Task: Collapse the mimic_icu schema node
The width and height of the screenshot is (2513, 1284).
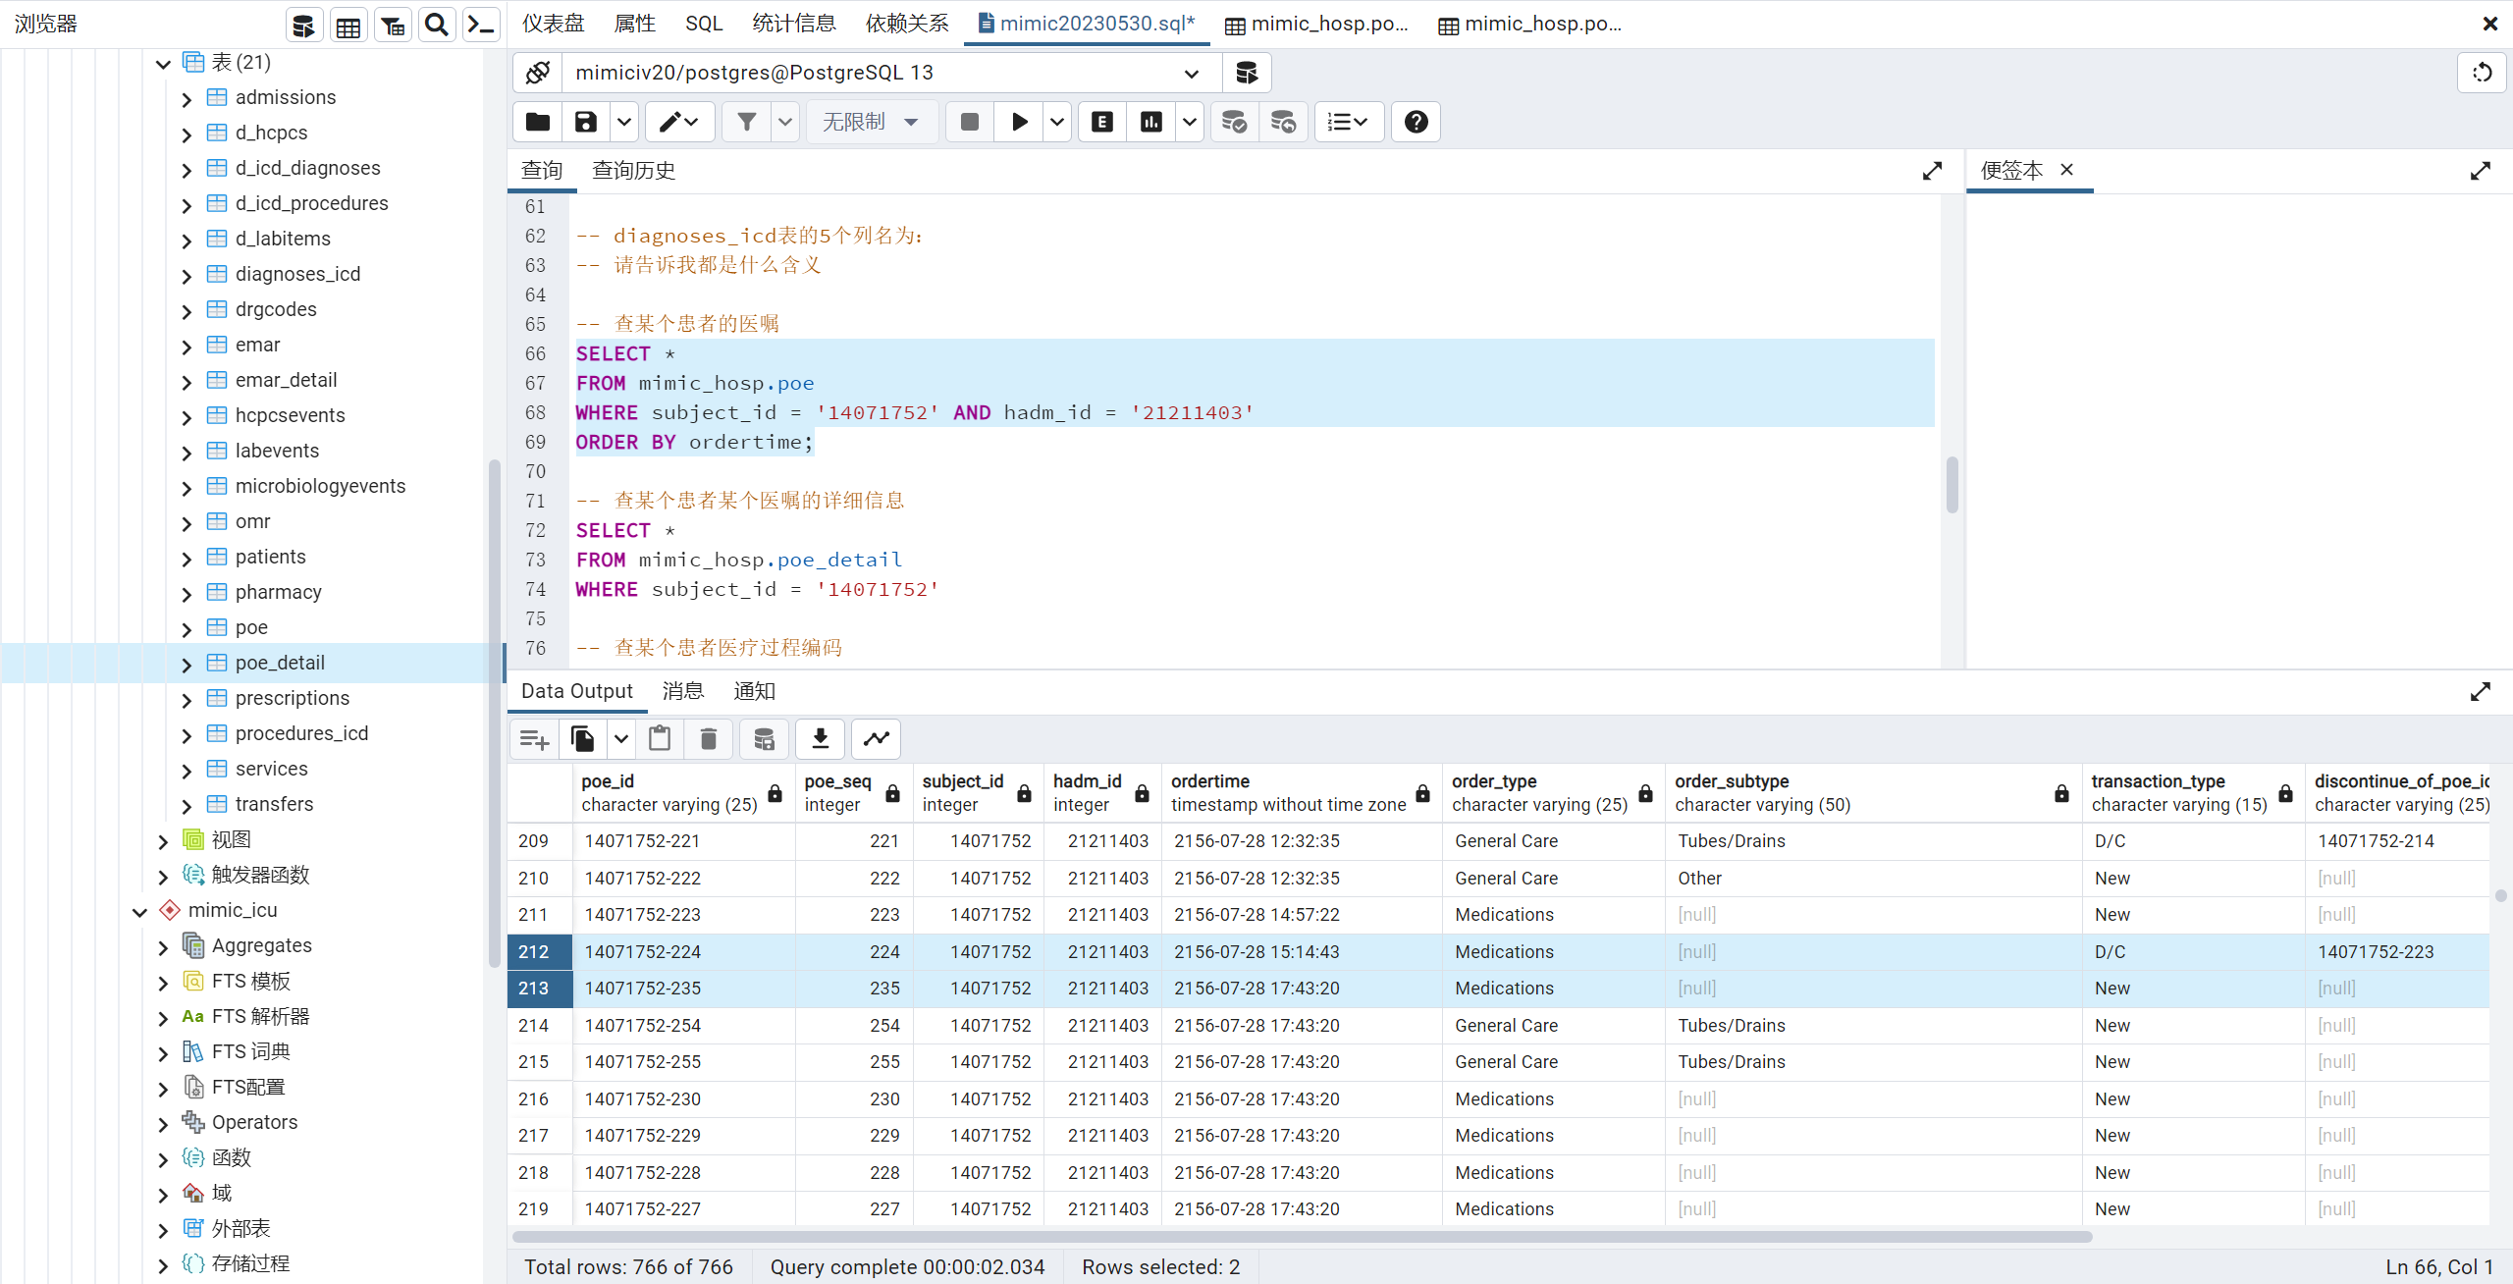Action: click(139, 911)
